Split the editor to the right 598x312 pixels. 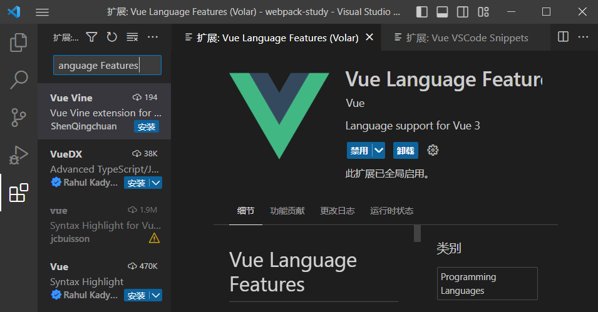point(563,36)
